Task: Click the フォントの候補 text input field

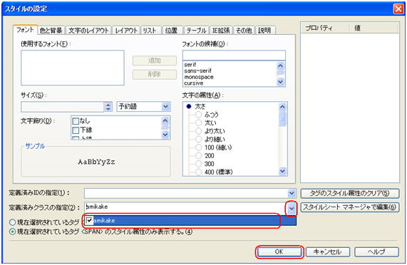Action: 234,56
